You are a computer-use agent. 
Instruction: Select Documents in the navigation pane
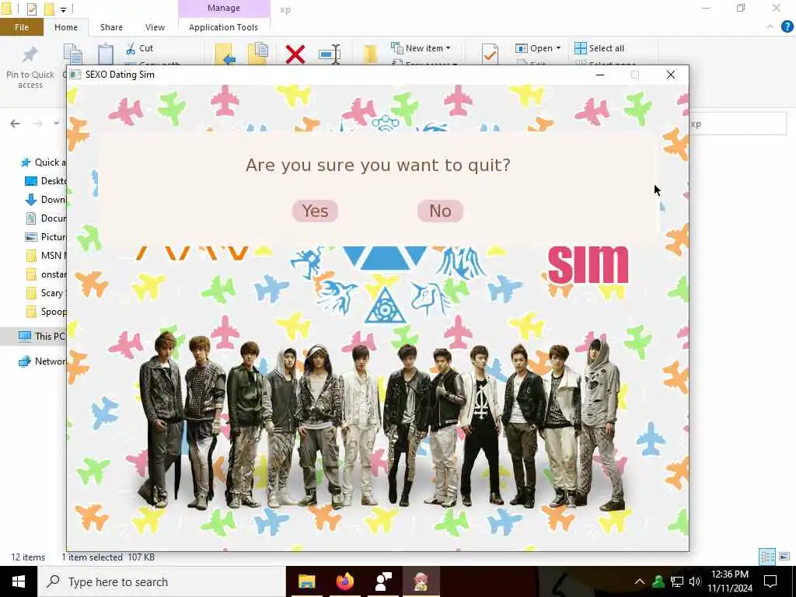(46, 218)
